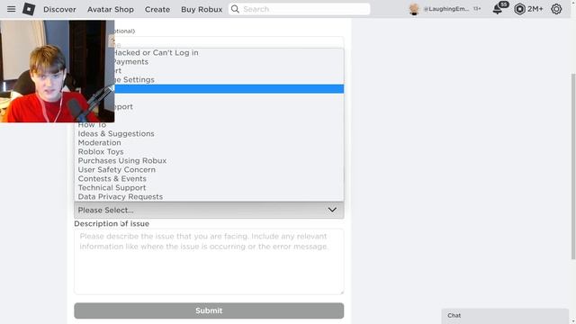Open the user avatar profile picture
Viewport: 576px width, 324px height.
414,9
